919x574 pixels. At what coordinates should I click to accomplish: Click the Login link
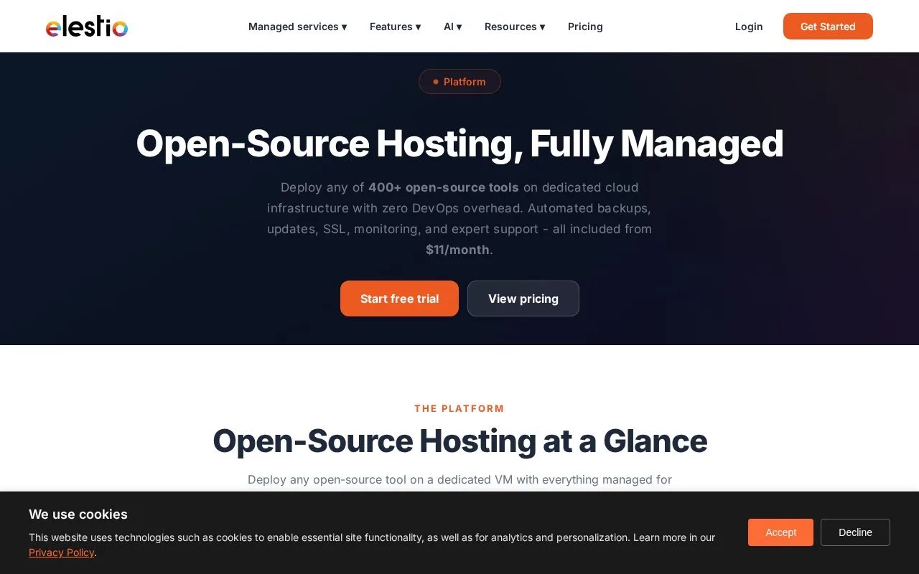749,27
